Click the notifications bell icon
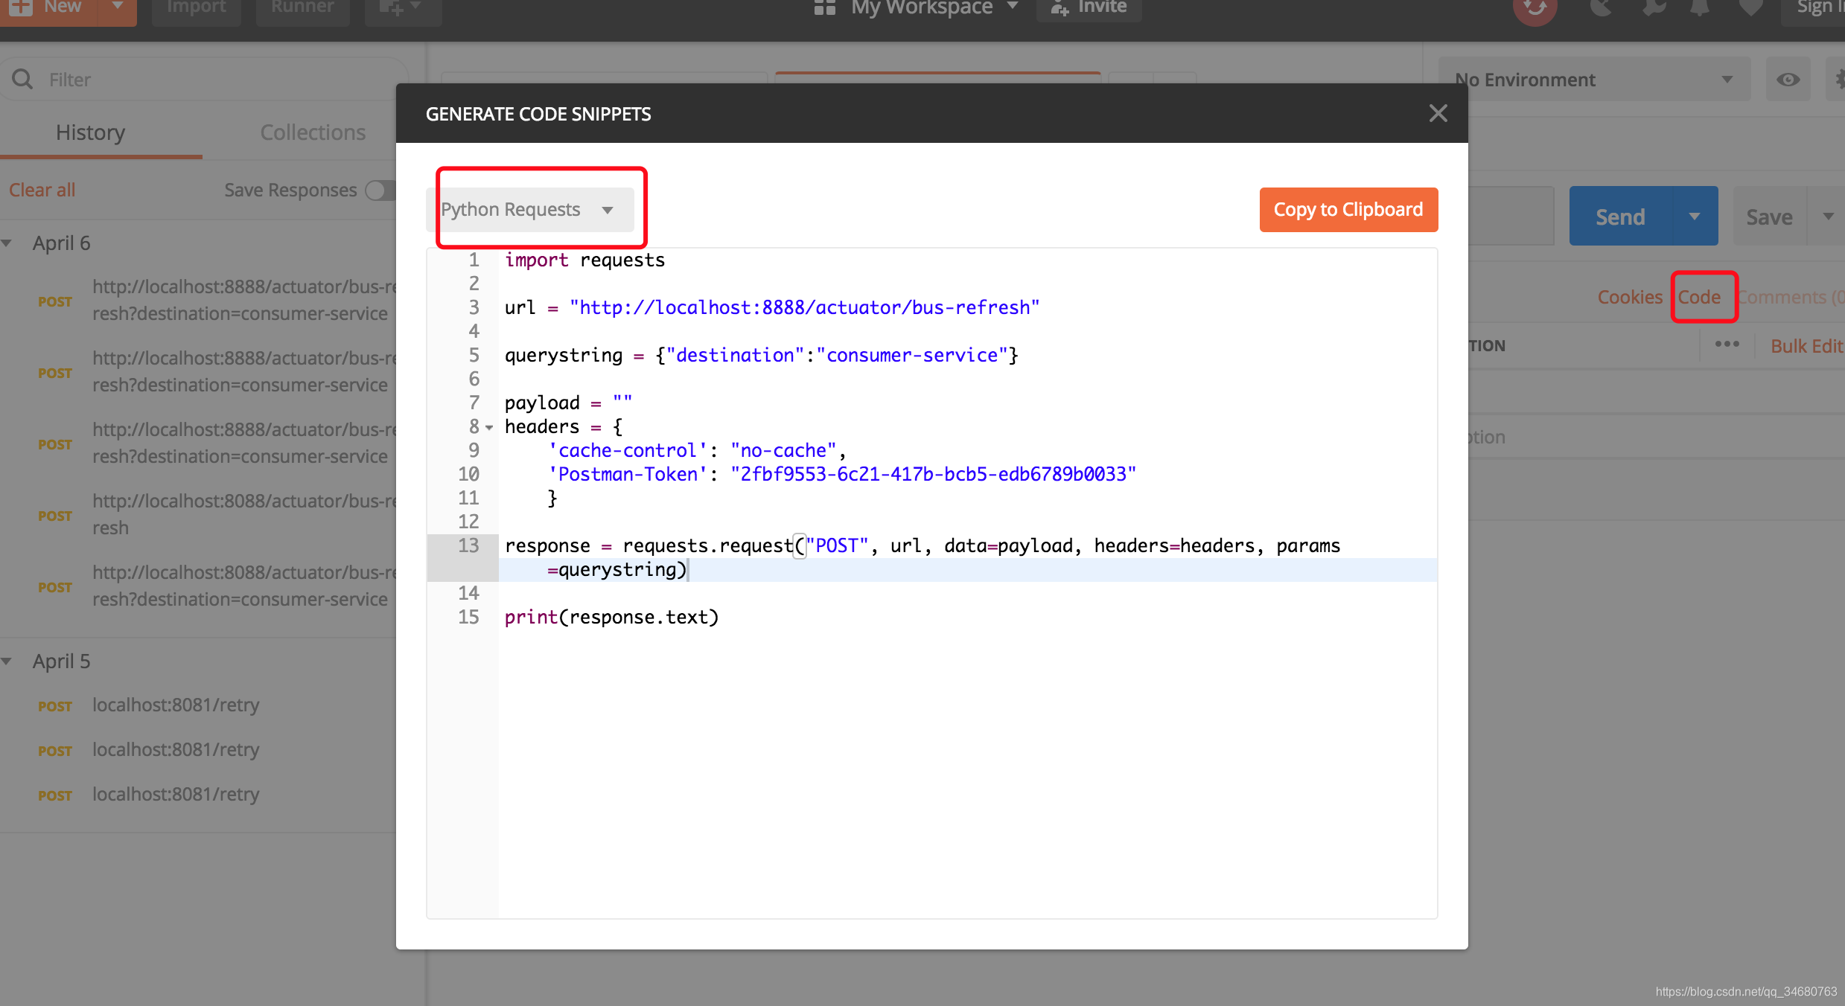Image resolution: width=1845 pixels, height=1006 pixels. pos(1700,7)
